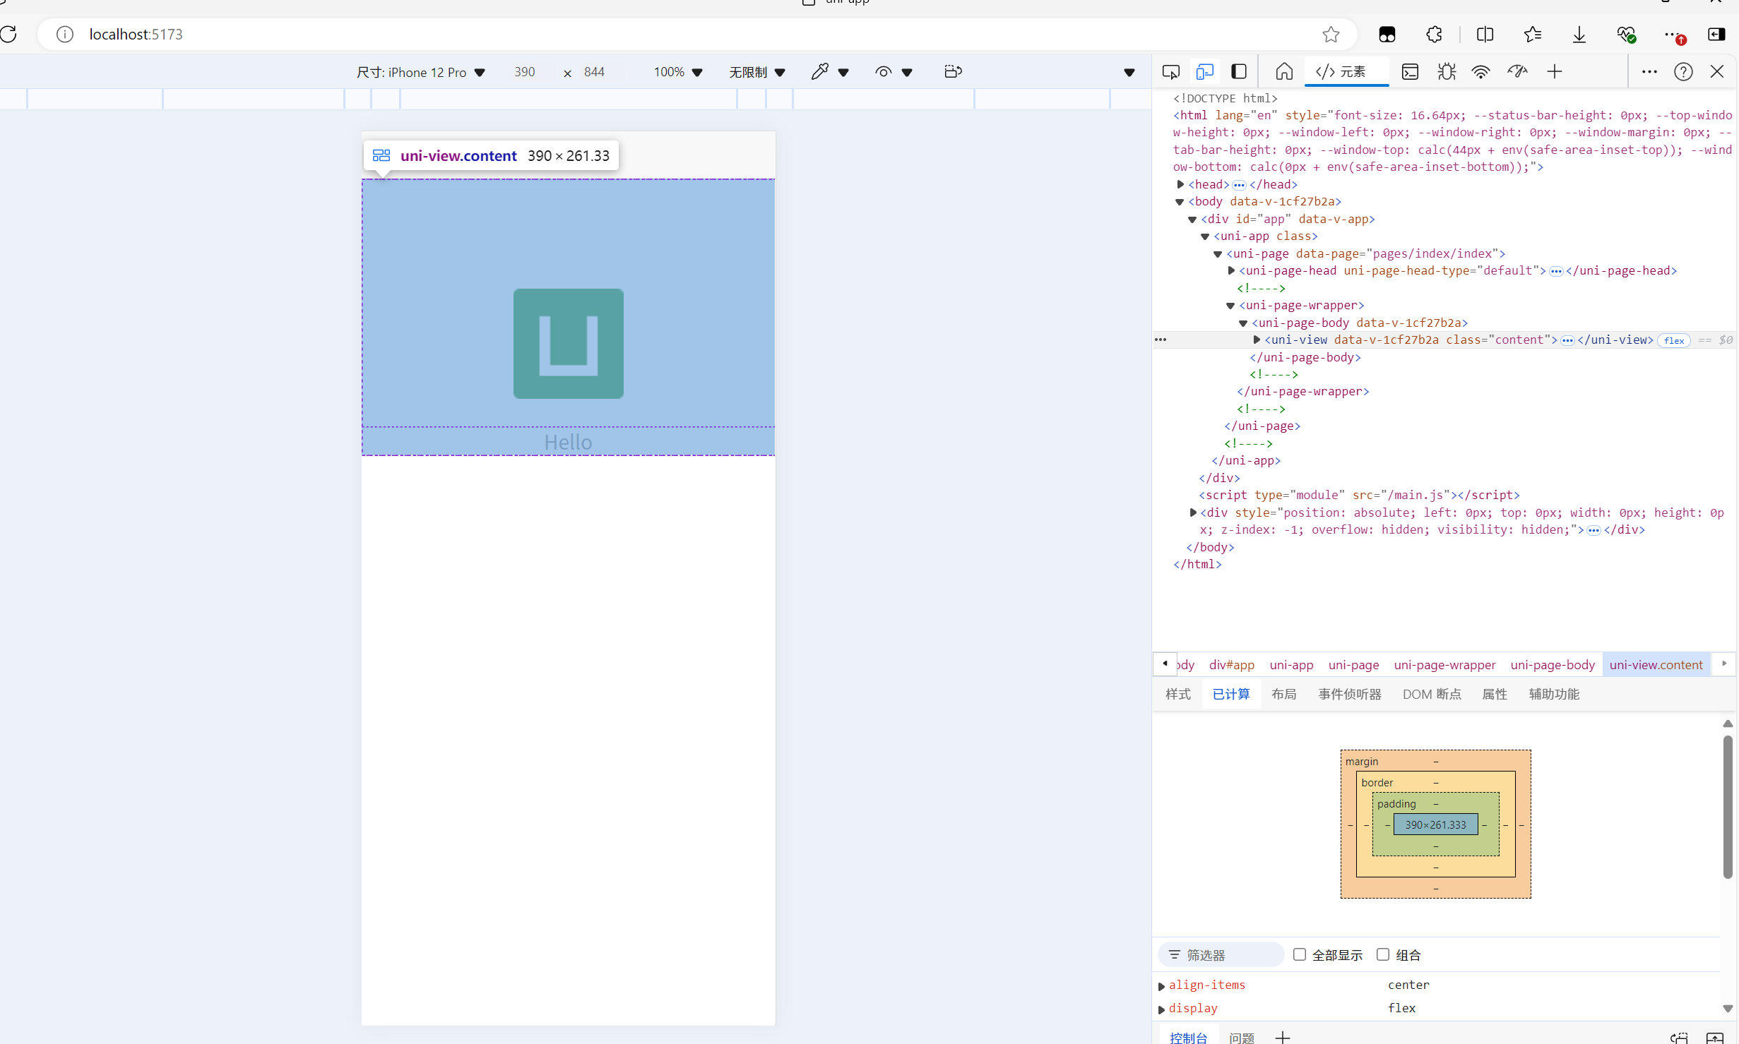1739x1044 pixels.
Task: Open browser settings and more menu
Action: [x=1673, y=34]
